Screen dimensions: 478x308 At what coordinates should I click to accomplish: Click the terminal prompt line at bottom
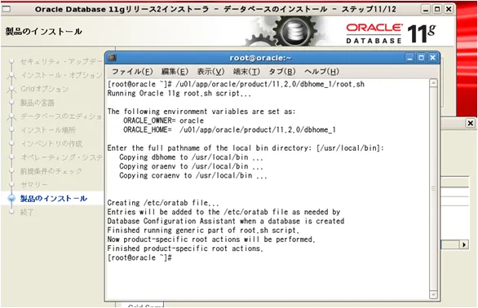(139, 257)
